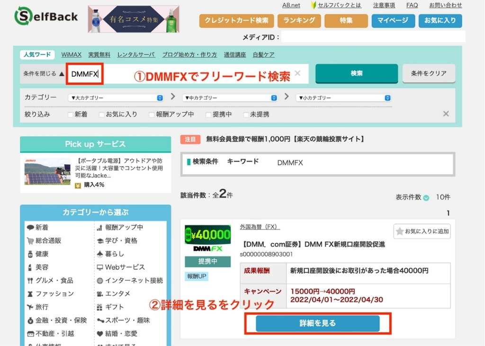Close the 絞り込み filter row with X
Viewport: 485px width, 346px height.
[446, 114]
